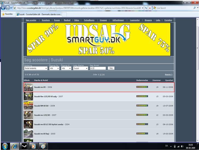Click the Søg Model text field

[98, 68]
